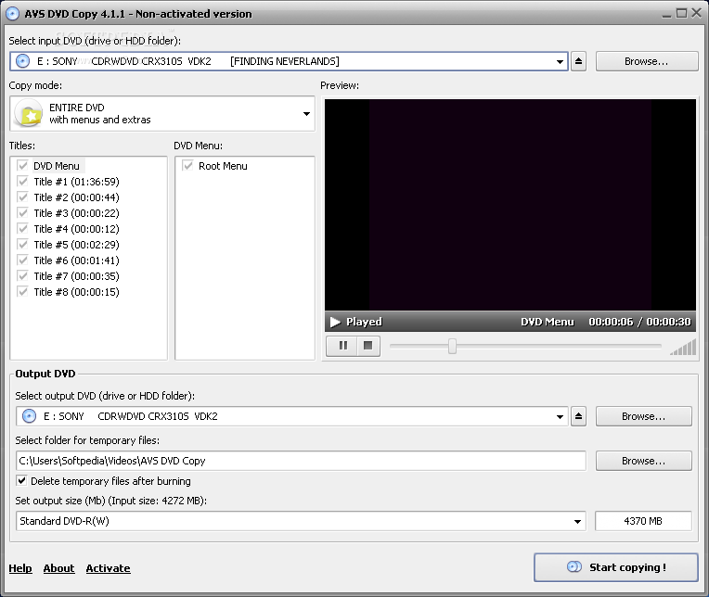Select the DVD Menu row in Titles
This screenshot has height=597, width=709.
pos(57,166)
